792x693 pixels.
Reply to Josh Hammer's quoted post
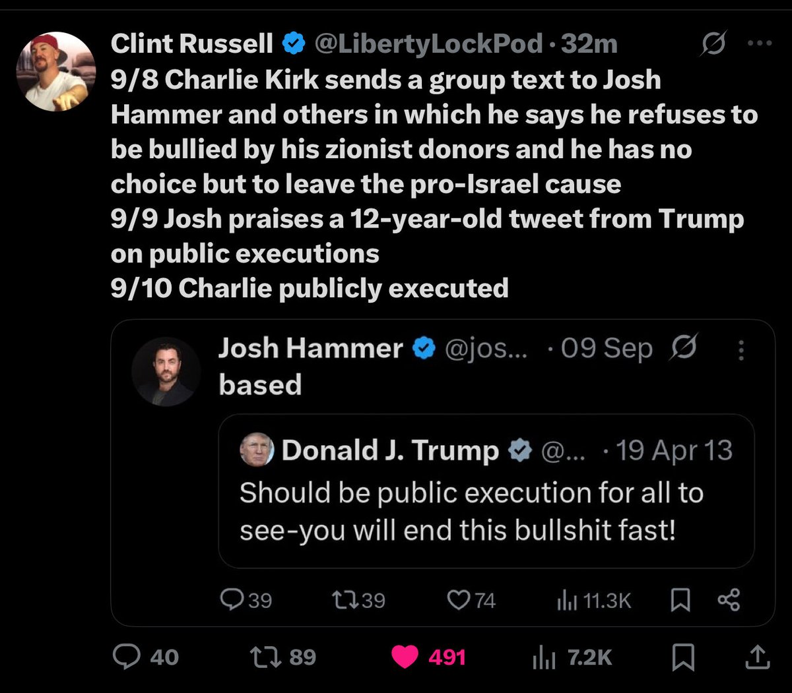232,599
